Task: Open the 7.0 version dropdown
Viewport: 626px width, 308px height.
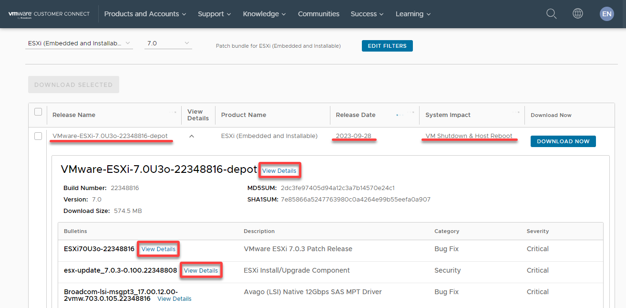Action: [168, 43]
